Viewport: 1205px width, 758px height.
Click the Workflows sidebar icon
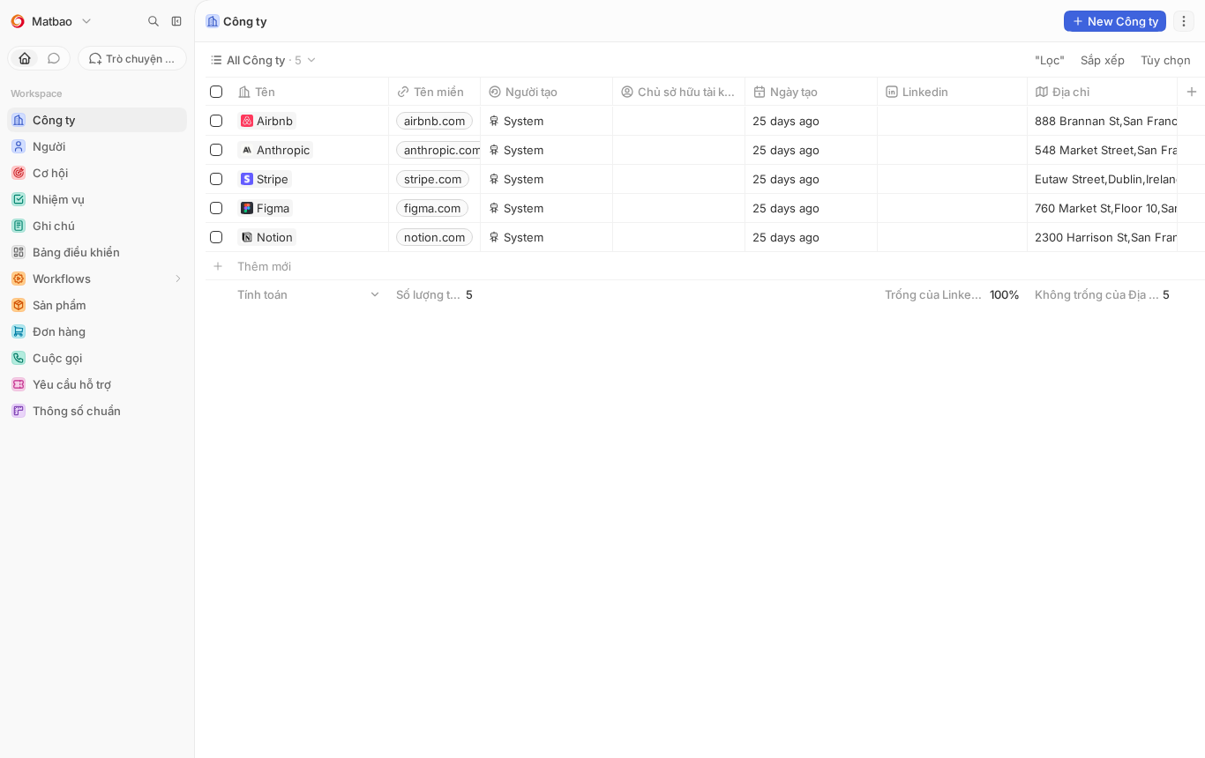tap(19, 279)
